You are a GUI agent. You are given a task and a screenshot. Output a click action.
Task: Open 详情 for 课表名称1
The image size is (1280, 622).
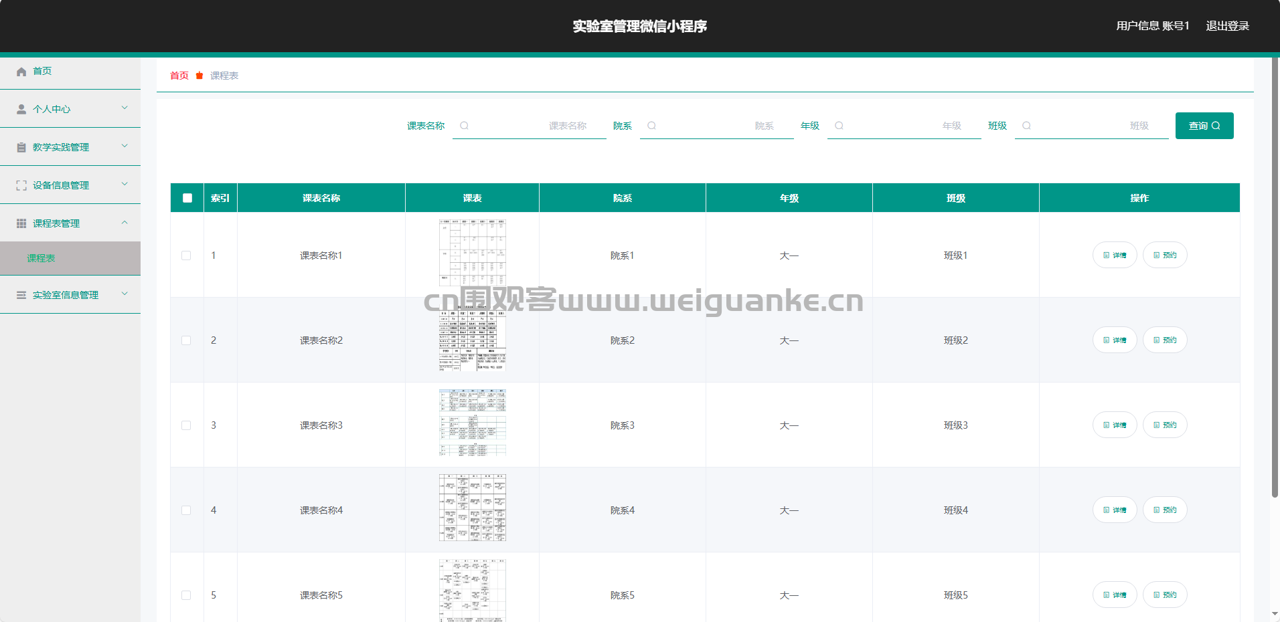(x=1115, y=255)
